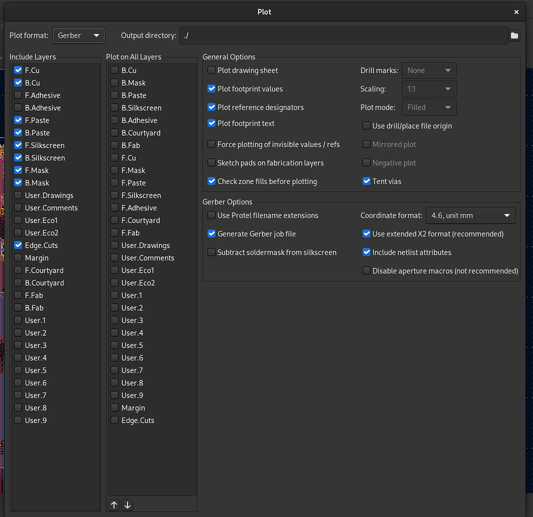Screen dimensions: 533x517
Task: Expand the Coordinate format dropdown
Action: pos(470,216)
